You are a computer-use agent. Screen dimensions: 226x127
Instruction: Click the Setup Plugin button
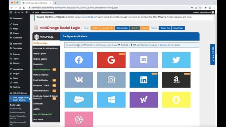tap(178, 28)
